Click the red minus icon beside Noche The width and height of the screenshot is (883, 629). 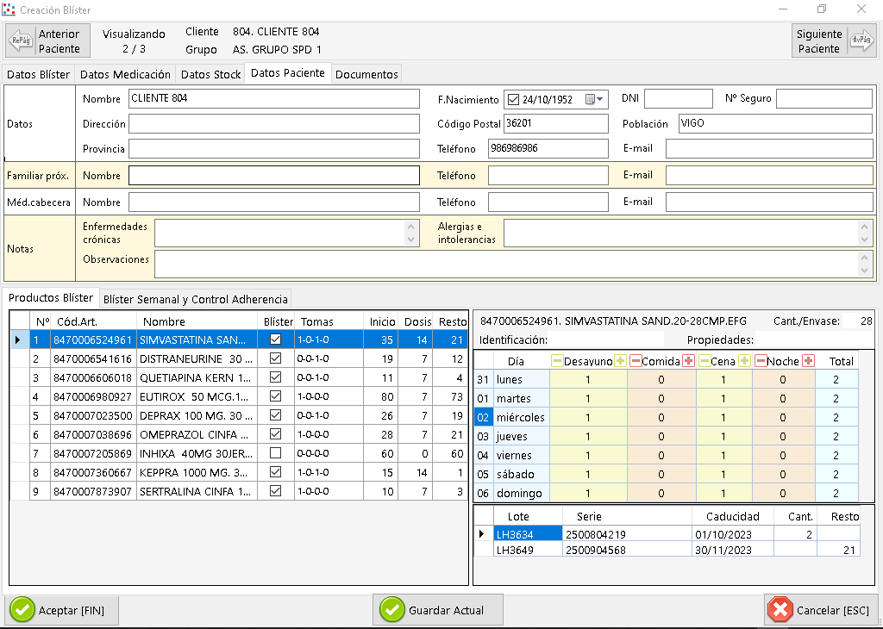(x=761, y=361)
